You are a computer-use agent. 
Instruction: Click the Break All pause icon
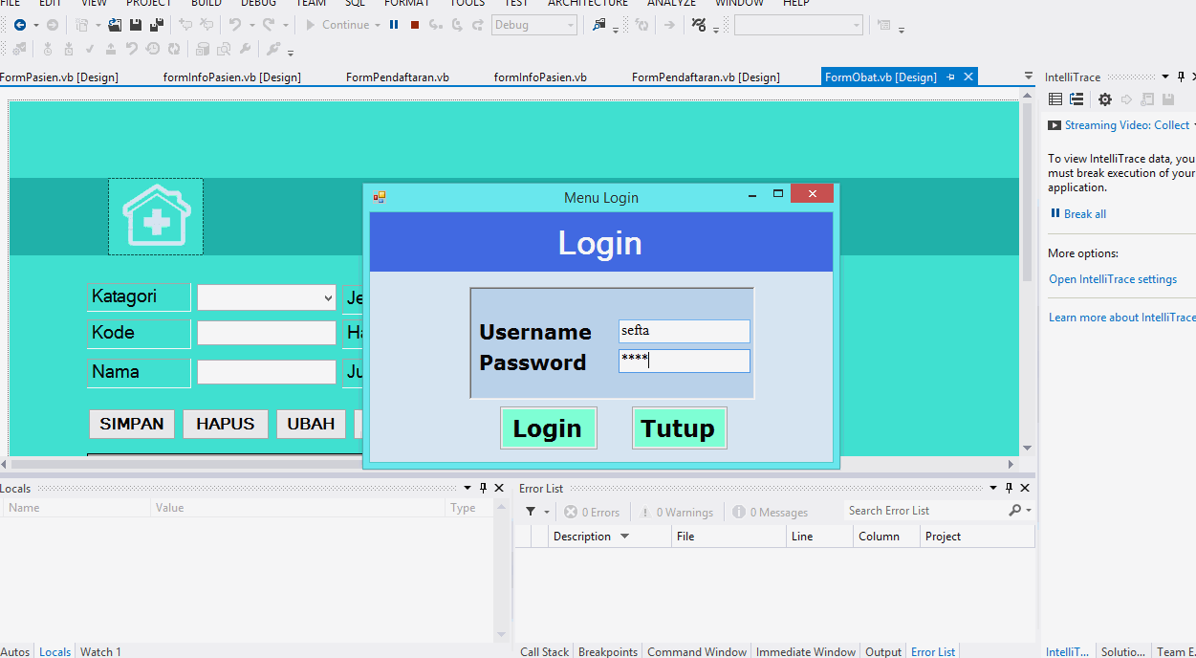[394, 25]
